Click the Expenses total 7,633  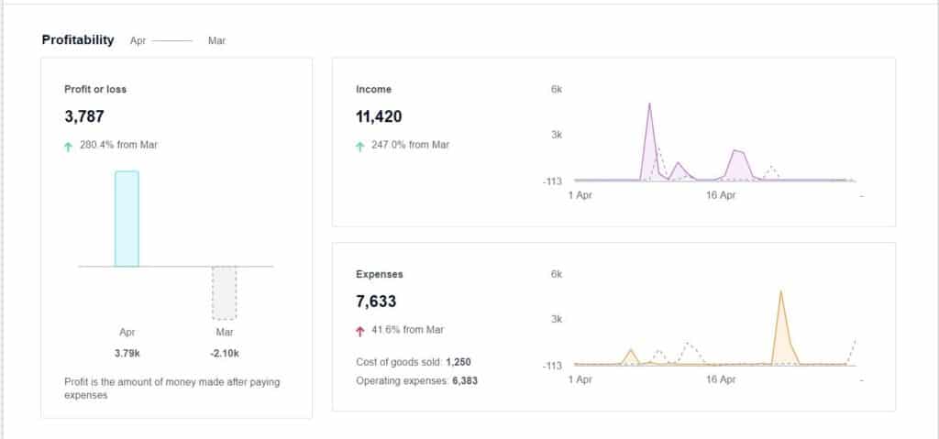pos(376,302)
